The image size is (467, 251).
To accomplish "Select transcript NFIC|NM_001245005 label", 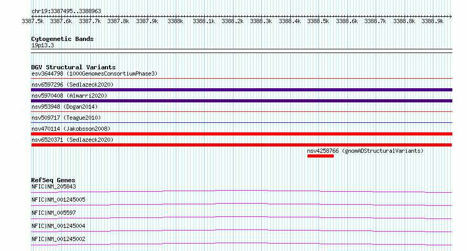I will (58, 200).
